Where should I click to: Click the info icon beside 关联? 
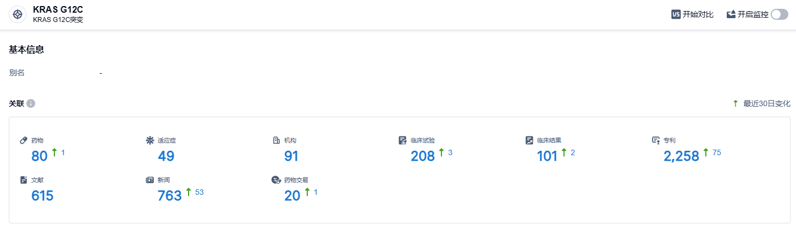pos(31,103)
